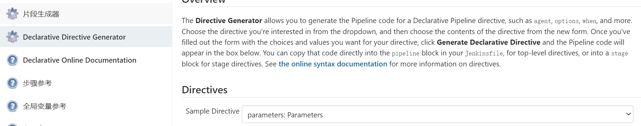
Task: Open the 片段生成器 sidebar link
Action: click(x=41, y=14)
